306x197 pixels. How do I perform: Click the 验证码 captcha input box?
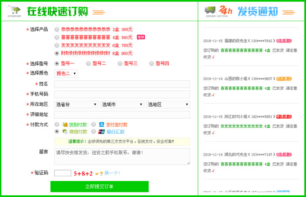(63, 173)
